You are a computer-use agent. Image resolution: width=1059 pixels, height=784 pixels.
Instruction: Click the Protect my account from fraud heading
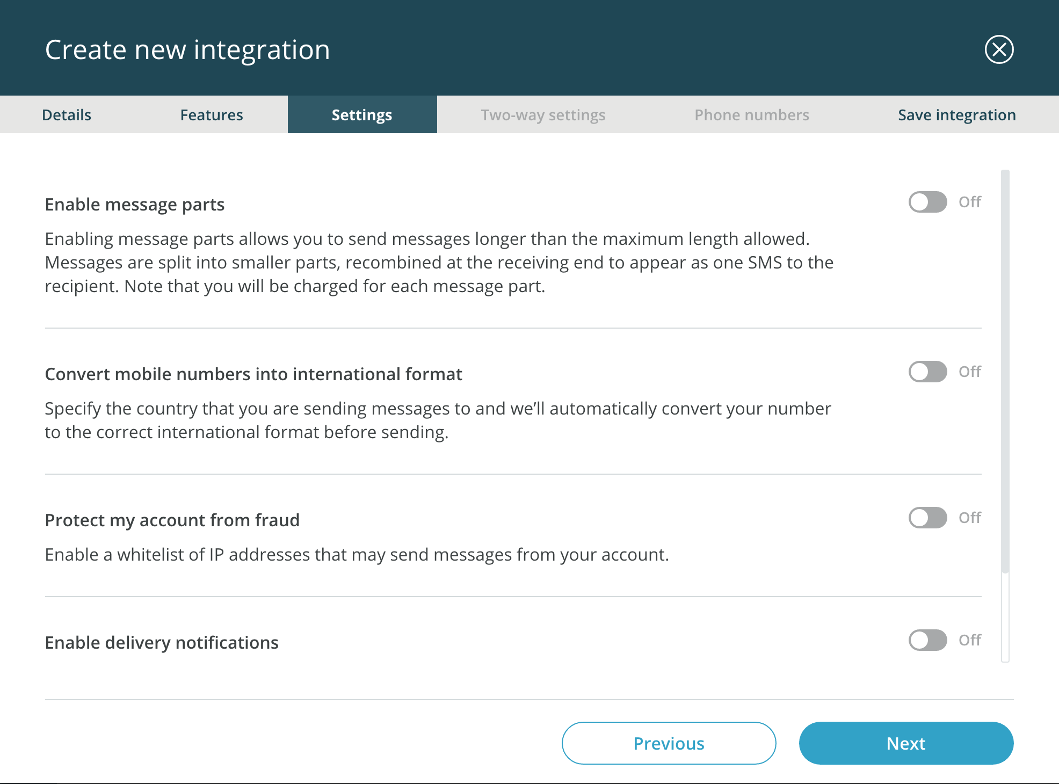(x=172, y=520)
